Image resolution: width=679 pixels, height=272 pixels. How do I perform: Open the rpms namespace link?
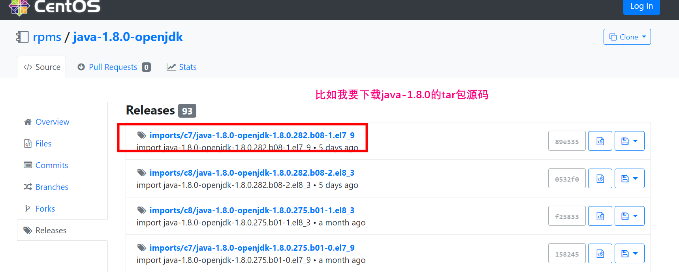[x=47, y=37]
